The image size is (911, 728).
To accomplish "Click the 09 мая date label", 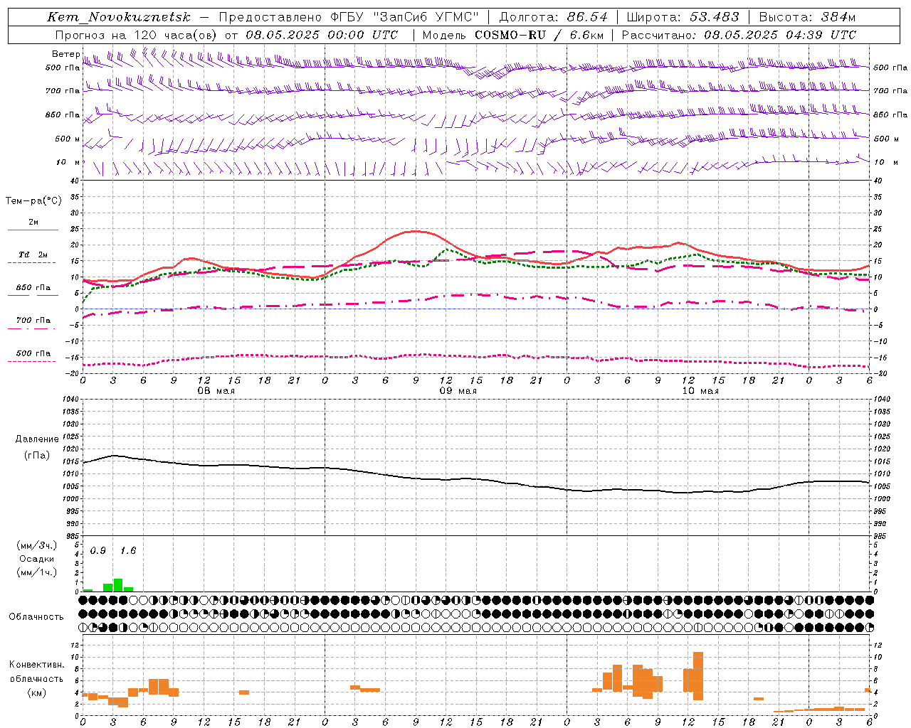I will point(458,391).
